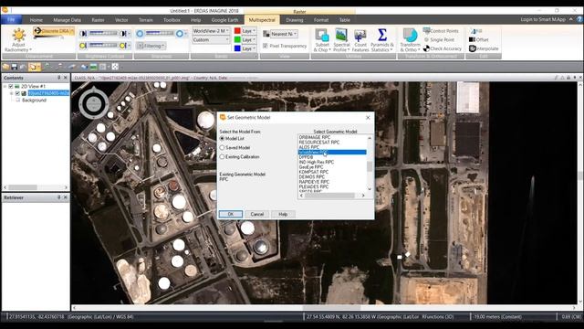Viewport: 584px width, 329px height.
Task: Switch to the Home tab
Action: 36,20
